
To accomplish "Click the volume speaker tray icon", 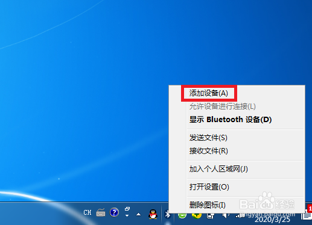I will tap(226, 216).
